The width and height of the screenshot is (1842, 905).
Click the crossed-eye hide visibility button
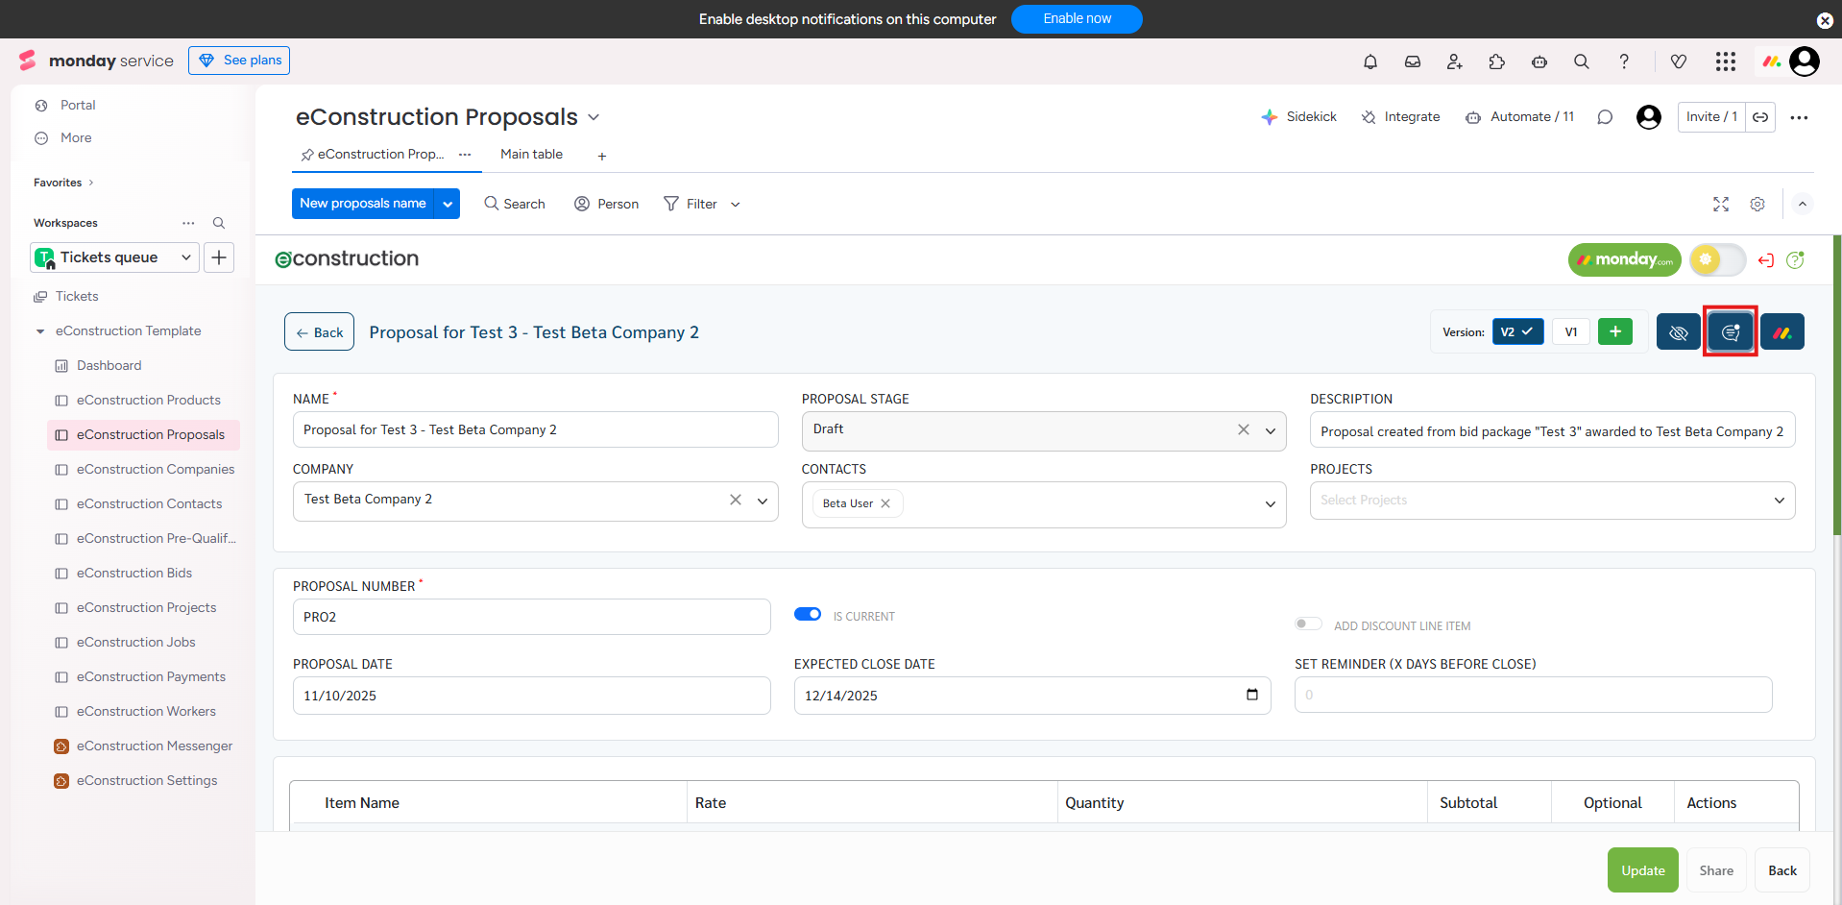pos(1678,332)
